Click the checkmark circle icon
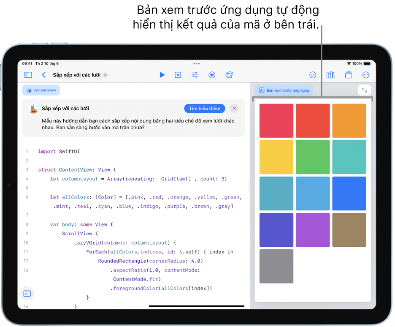The height and width of the screenshot is (327, 395). tap(313, 75)
